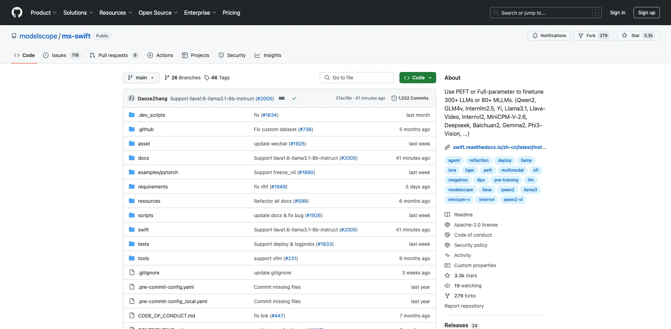Open the 1,032 Commits link
The width and height of the screenshot is (671, 329).
point(410,98)
